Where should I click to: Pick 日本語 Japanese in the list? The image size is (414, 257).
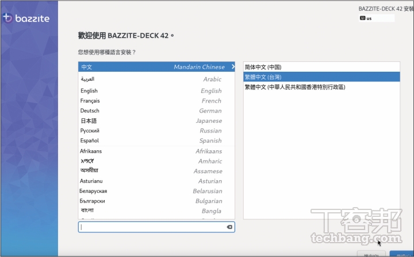point(156,121)
